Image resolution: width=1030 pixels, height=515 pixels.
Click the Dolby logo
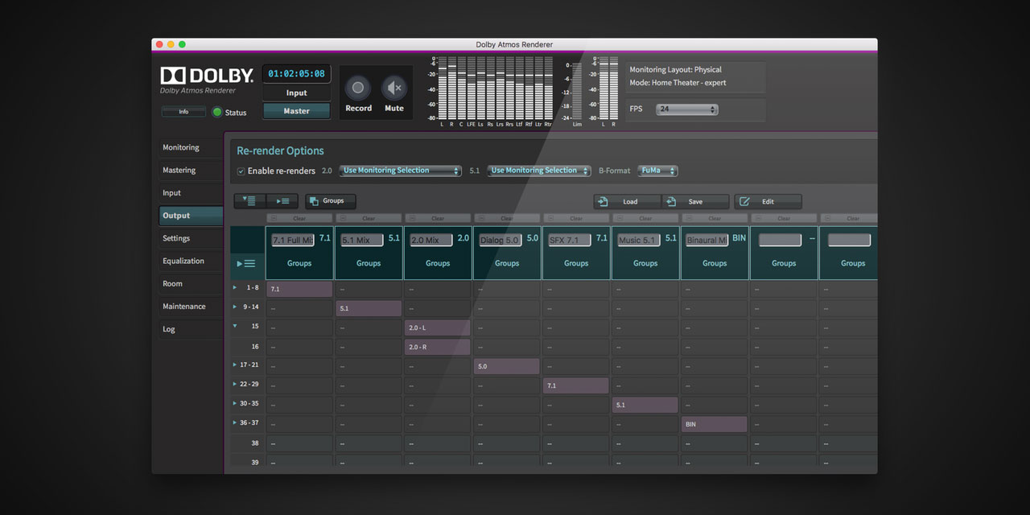207,76
